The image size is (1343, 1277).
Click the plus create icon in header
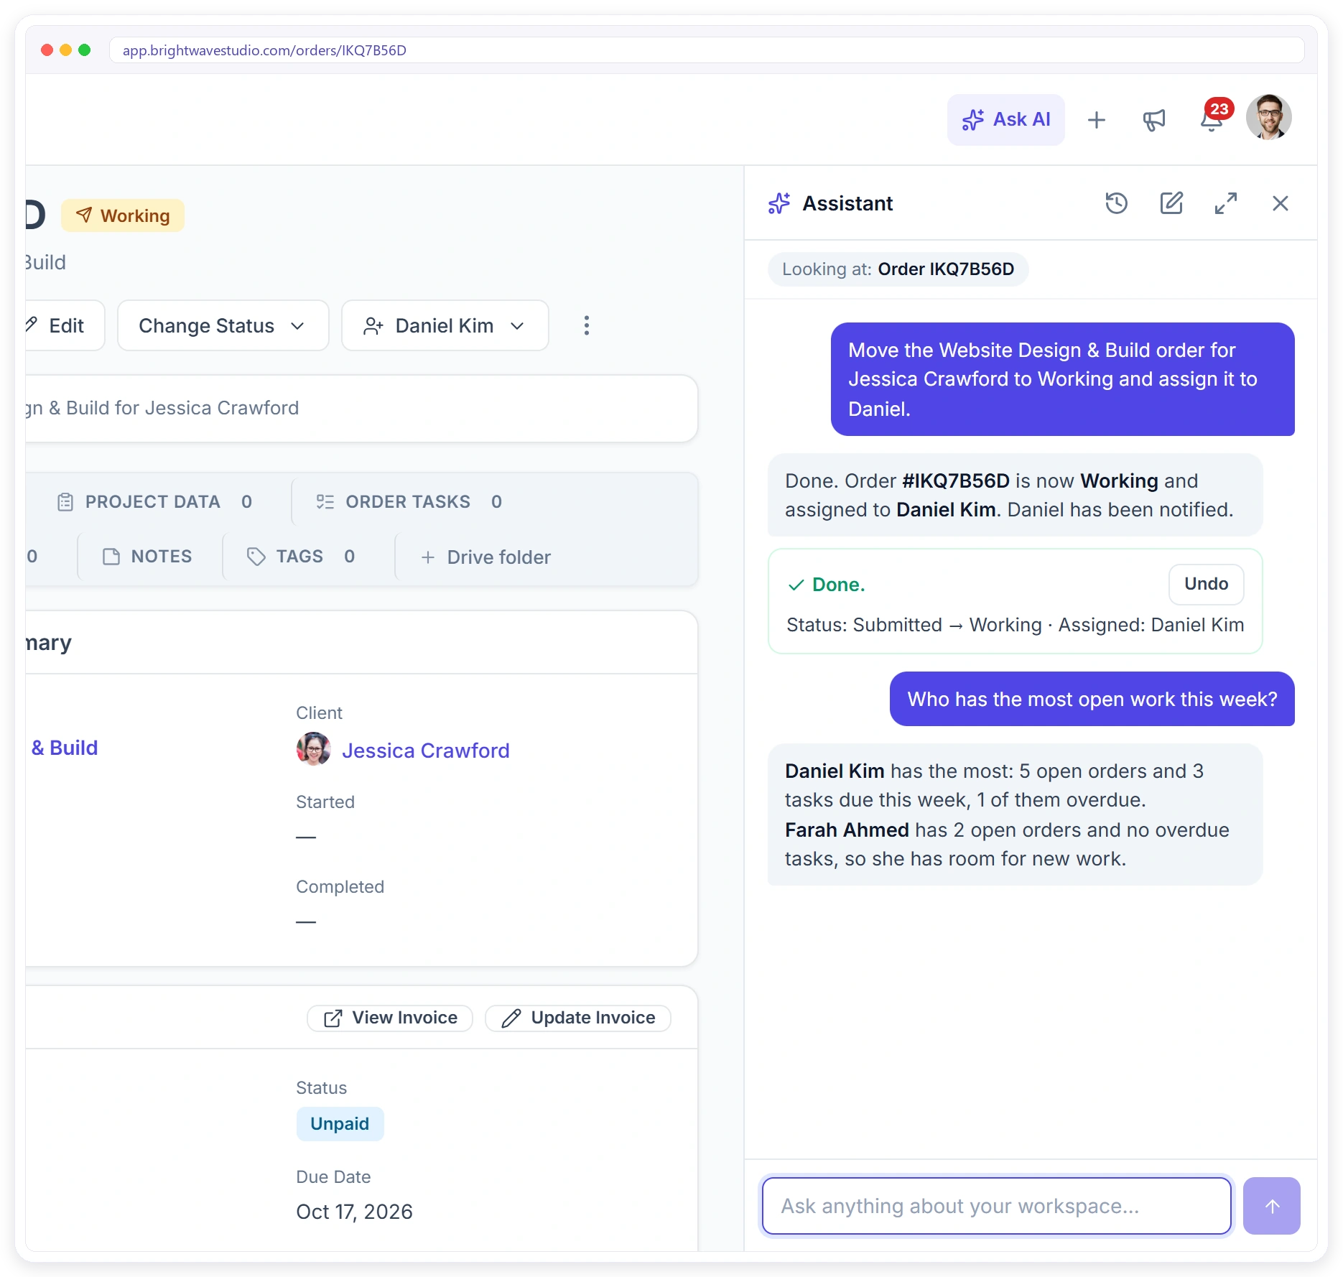pyautogui.click(x=1096, y=120)
